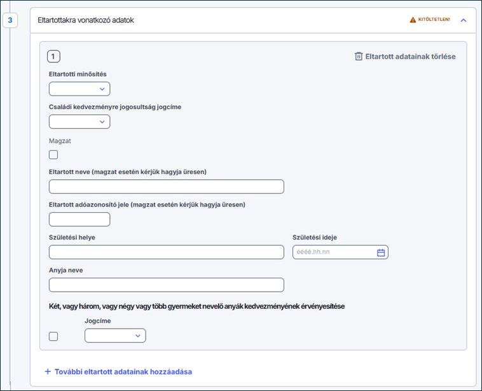Click into the Eltartott neve field
This screenshot has height=391, width=482.
pos(166,187)
